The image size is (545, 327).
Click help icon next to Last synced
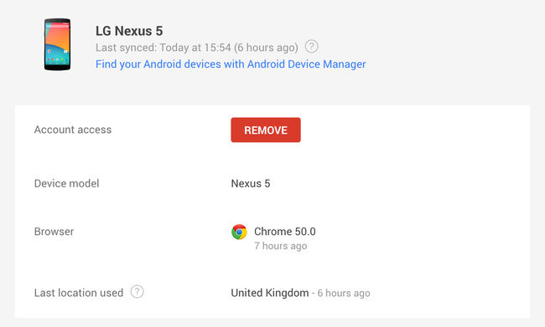(x=311, y=47)
